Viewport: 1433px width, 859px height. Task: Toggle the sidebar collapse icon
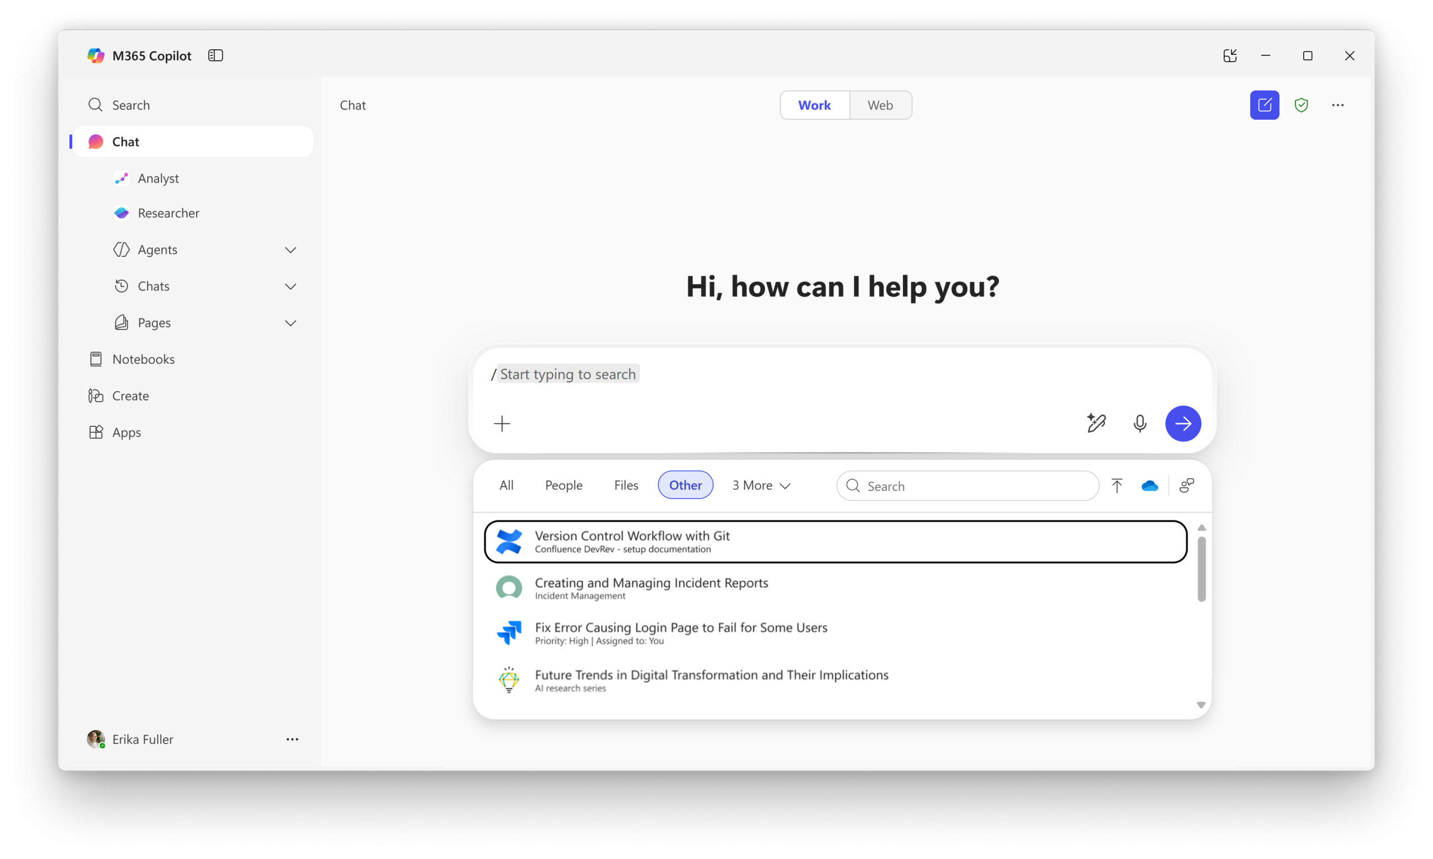(x=216, y=55)
